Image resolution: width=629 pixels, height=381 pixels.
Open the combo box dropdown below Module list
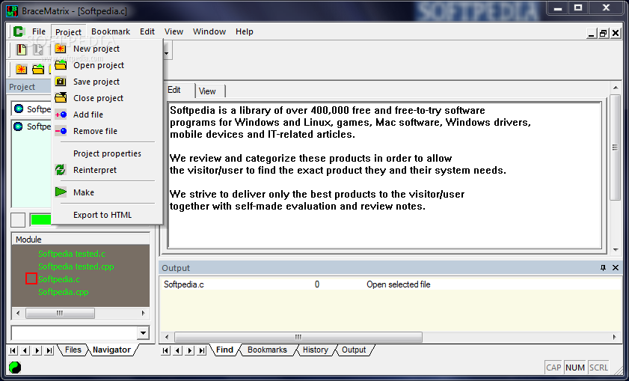pos(143,333)
